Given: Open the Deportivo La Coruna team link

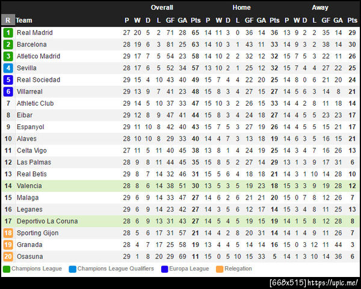Looking at the screenshot, I should pyautogui.click(x=47, y=221).
